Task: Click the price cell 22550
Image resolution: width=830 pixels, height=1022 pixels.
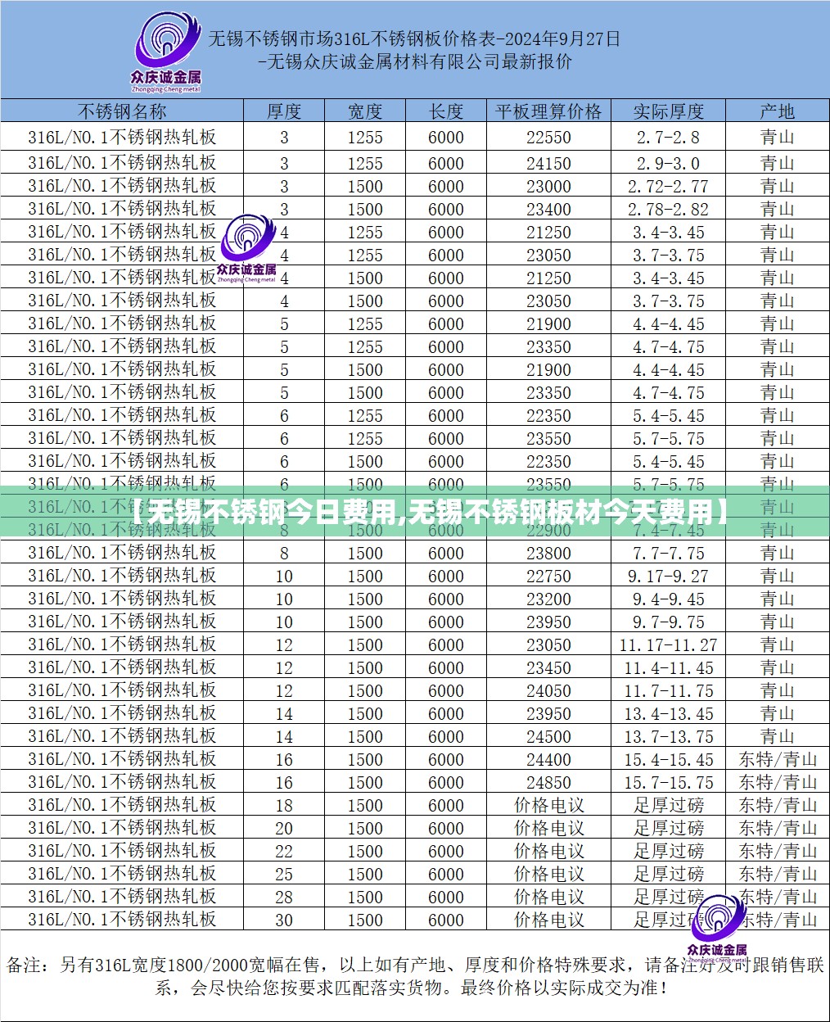Action: (548, 138)
